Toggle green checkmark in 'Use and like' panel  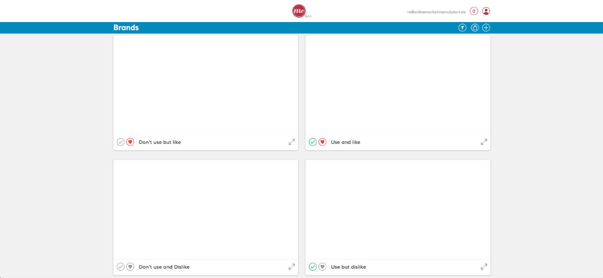[313, 142]
